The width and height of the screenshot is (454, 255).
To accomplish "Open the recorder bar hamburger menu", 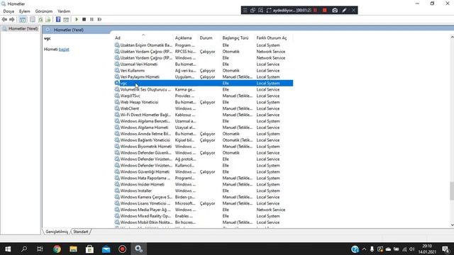I will click(245, 10).
